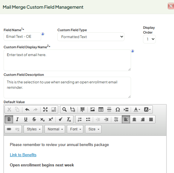Open Find with the magnifier icon
This screenshot has width=174, height=173.
[64, 109]
